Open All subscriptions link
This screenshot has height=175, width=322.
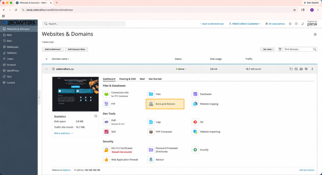[x=275, y=24]
